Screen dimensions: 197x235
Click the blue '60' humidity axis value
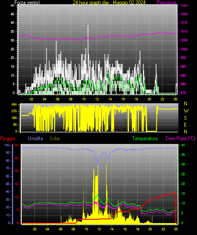point(8,176)
